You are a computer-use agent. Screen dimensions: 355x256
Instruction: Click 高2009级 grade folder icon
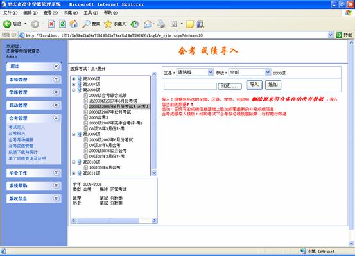pyautogui.click(x=79, y=134)
